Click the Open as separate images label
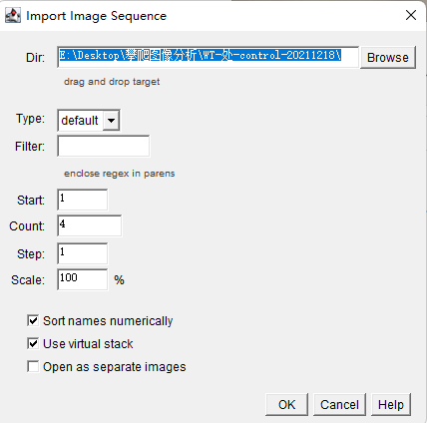 coord(115,367)
